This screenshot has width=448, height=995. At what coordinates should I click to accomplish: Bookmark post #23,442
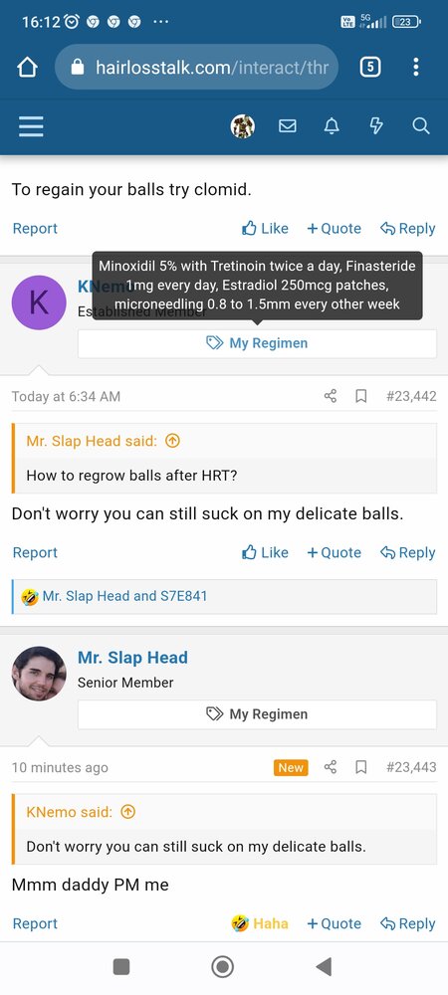(x=361, y=396)
